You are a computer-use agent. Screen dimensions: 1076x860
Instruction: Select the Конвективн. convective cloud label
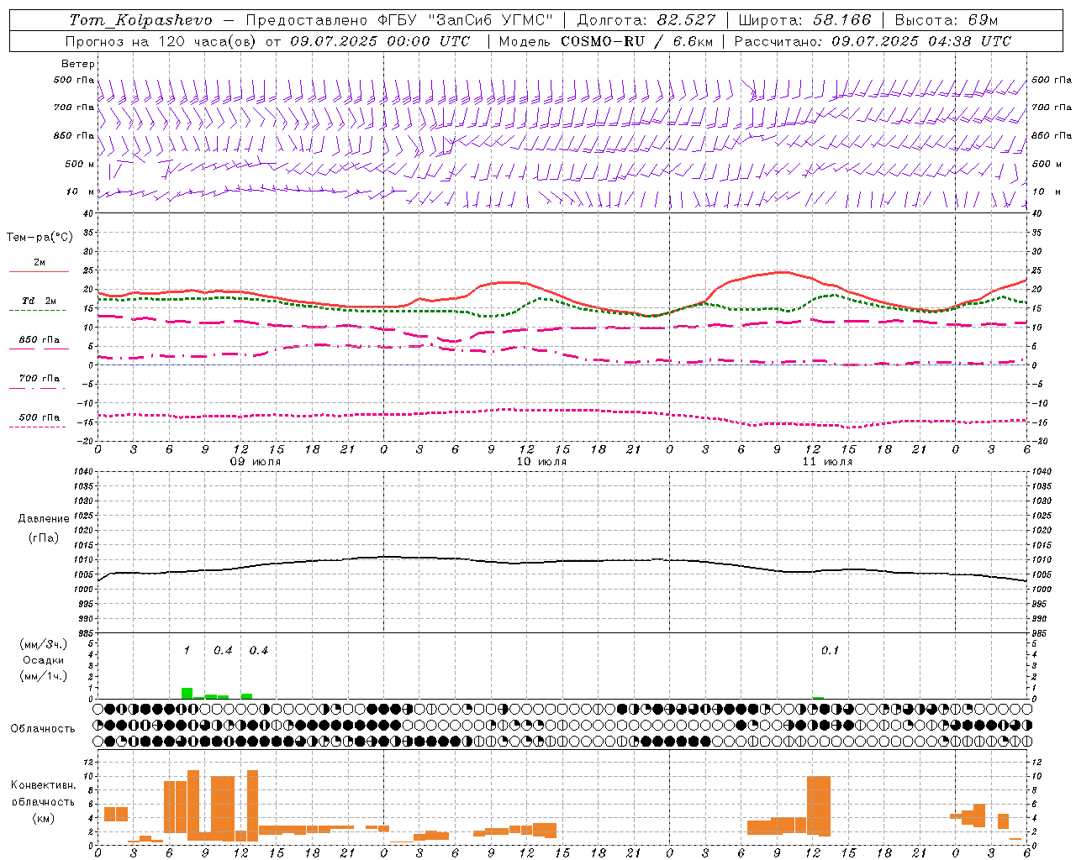click(x=43, y=785)
